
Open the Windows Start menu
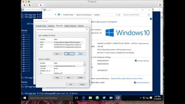click(x=25, y=98)
